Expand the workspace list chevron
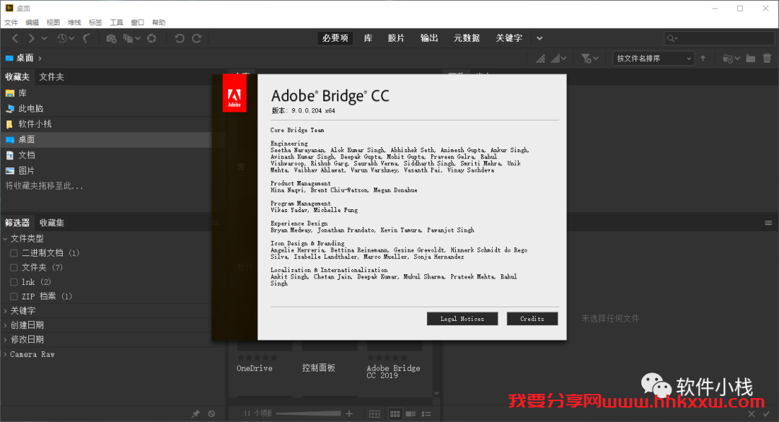 540,38
